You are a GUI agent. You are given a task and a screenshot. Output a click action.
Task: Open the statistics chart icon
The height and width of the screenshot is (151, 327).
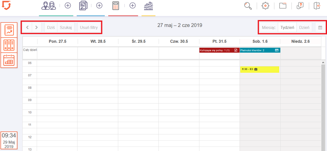point(148,6)
